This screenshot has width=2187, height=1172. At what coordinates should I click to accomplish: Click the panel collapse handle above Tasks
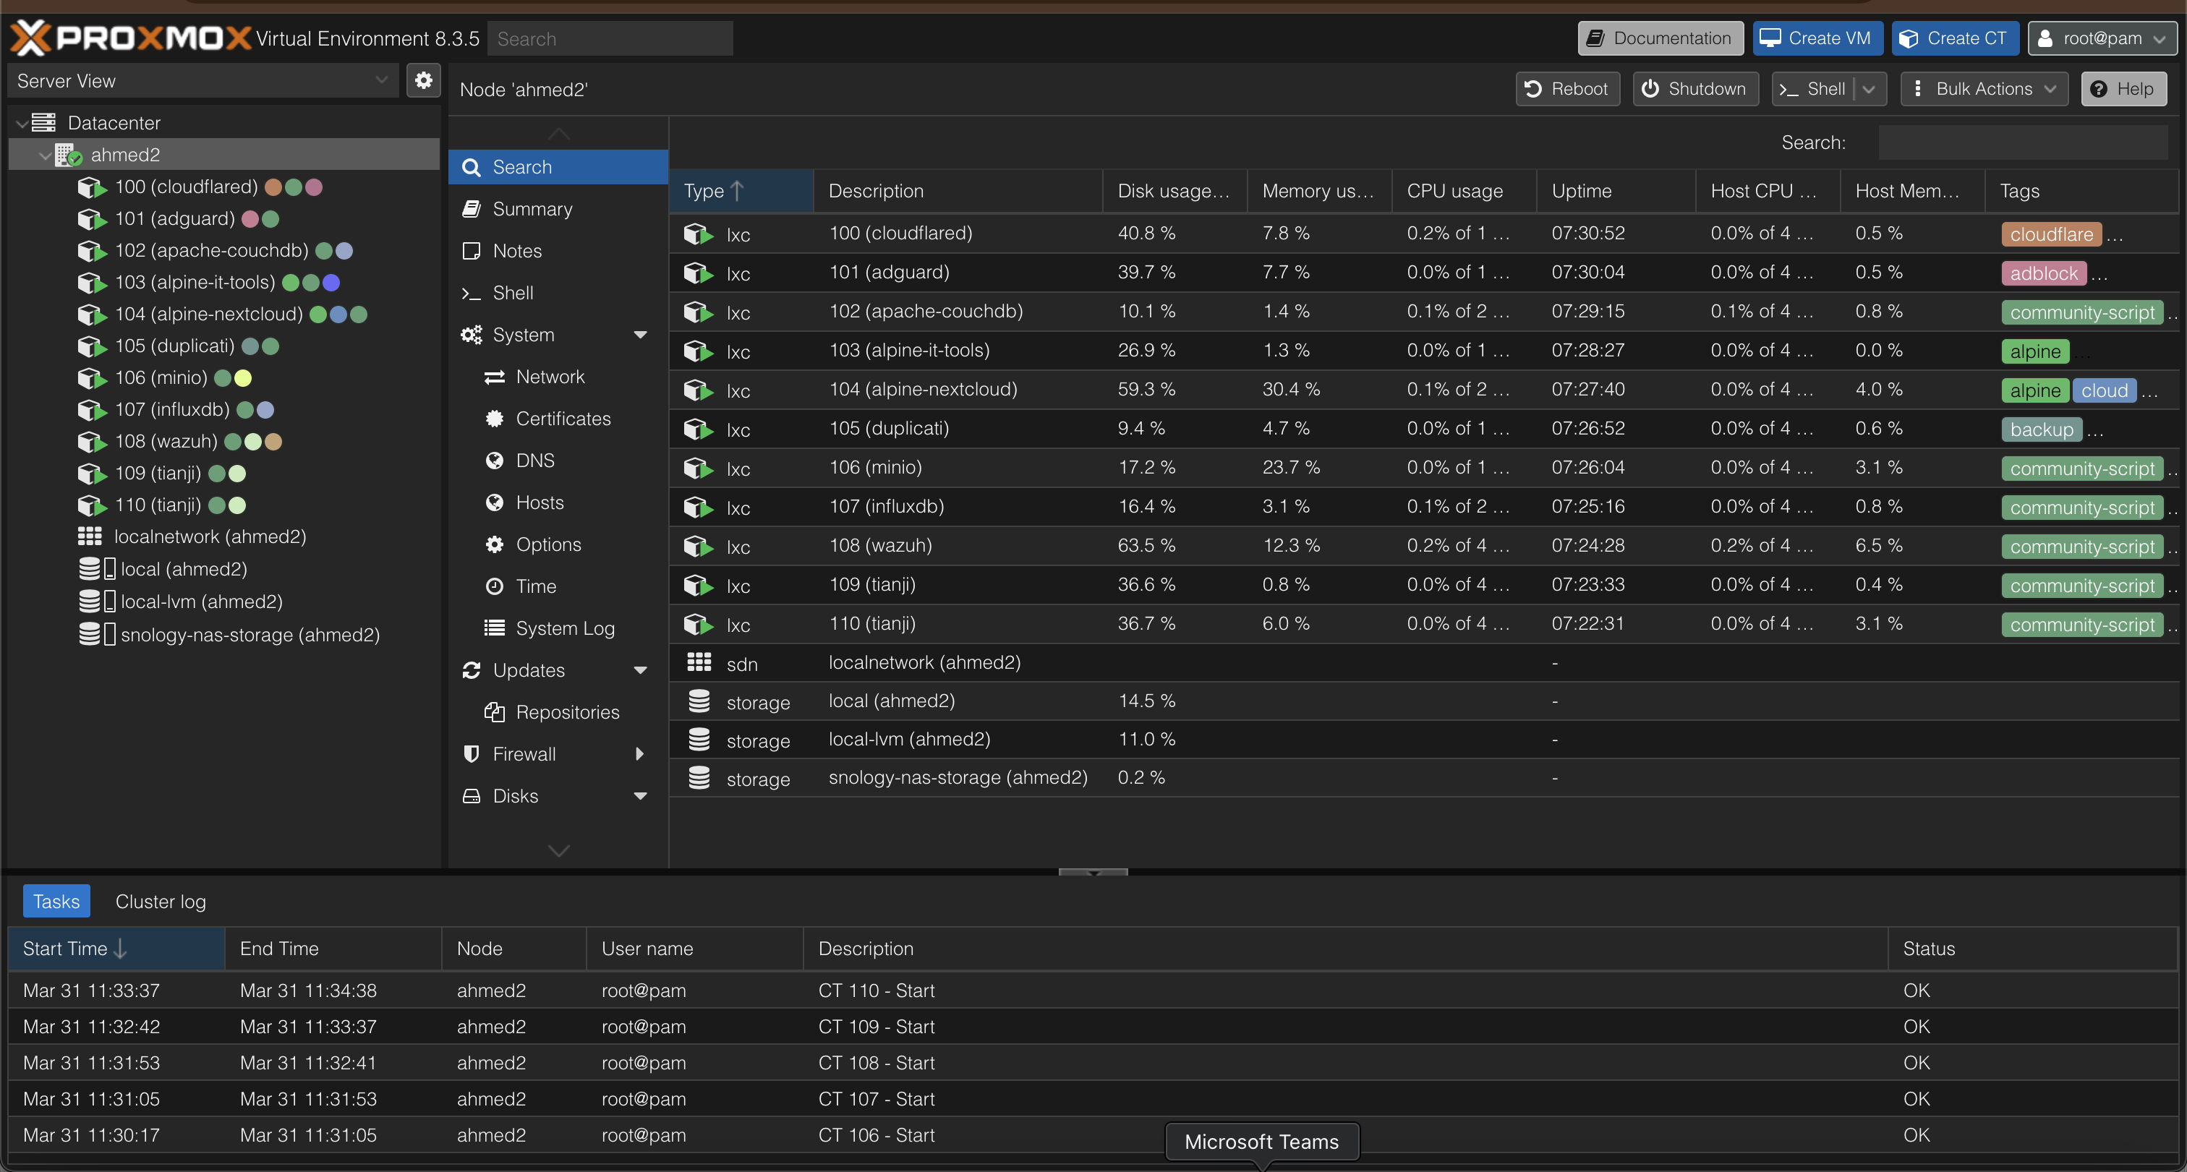tap(1093, 873)
